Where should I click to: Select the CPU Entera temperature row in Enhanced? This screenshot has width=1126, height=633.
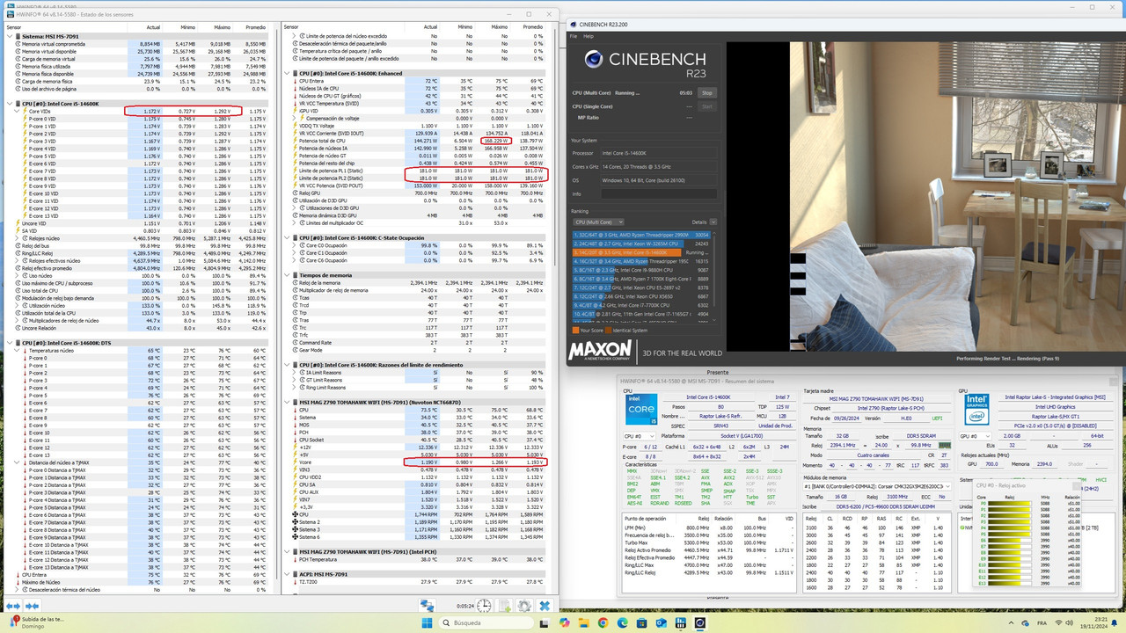(417, 81)
